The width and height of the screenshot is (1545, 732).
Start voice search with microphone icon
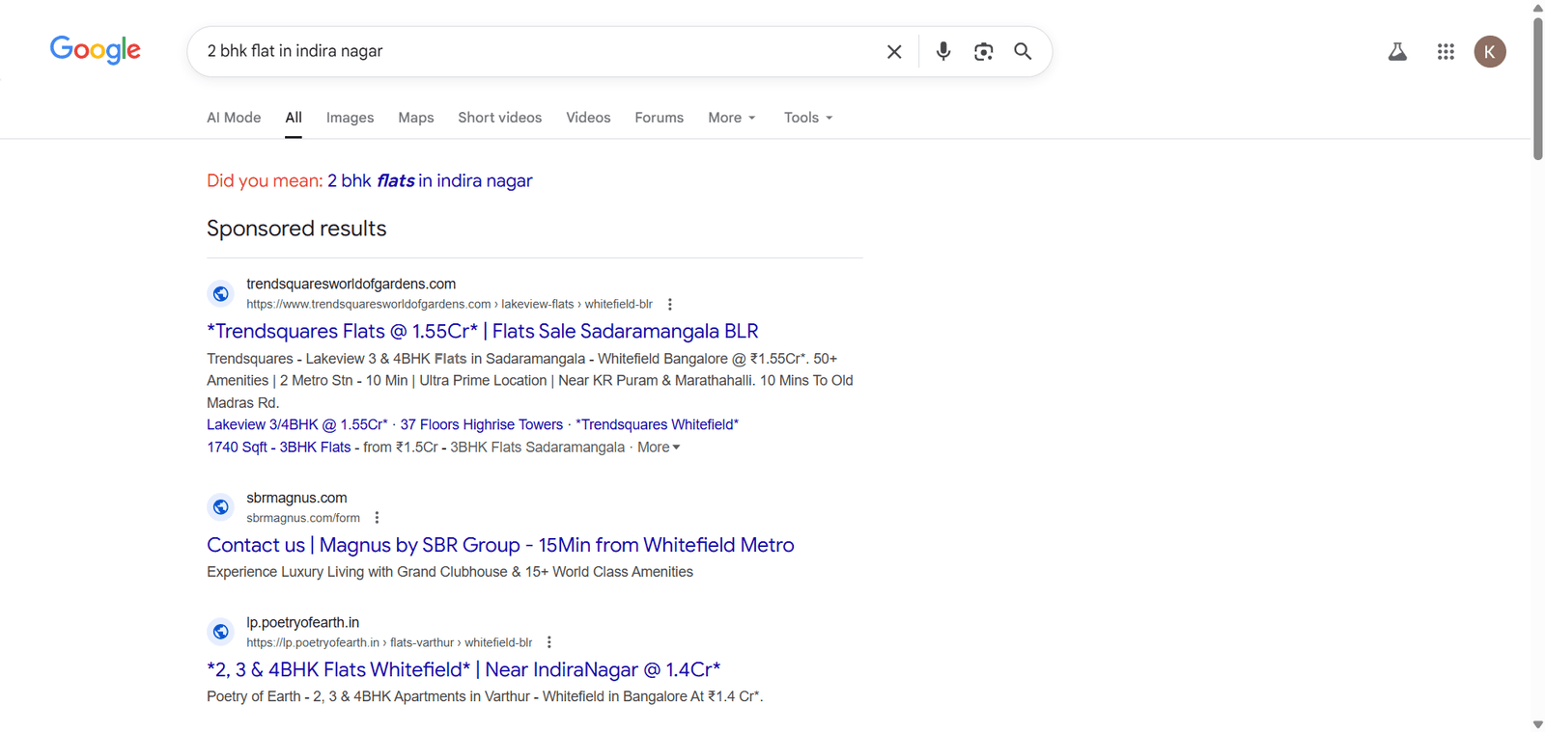943,52
